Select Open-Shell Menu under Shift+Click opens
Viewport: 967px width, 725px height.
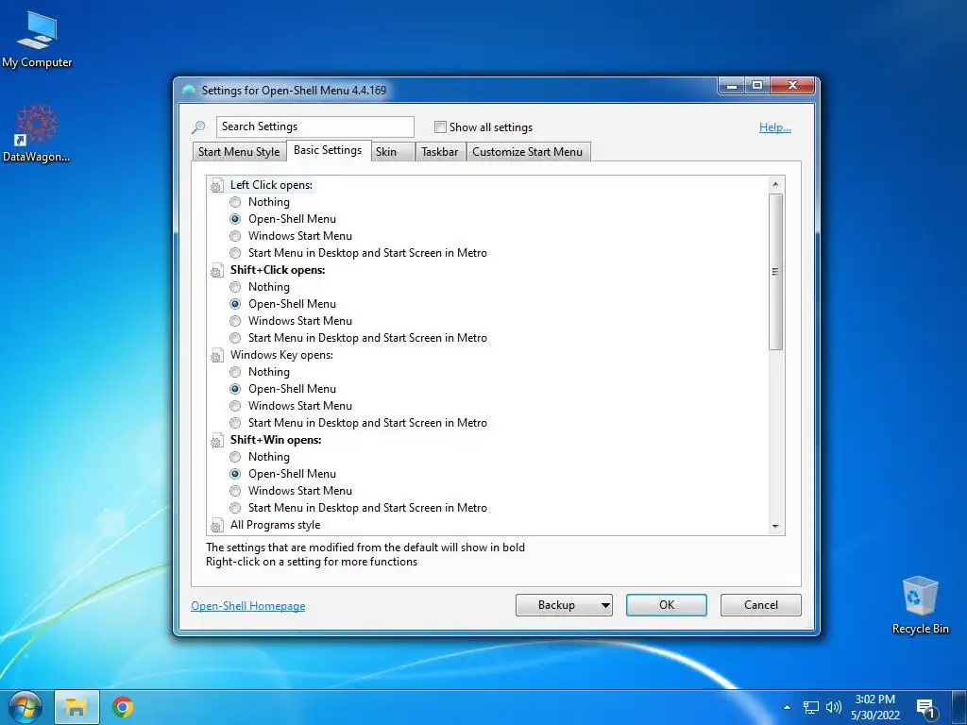(x=235, y=304)
